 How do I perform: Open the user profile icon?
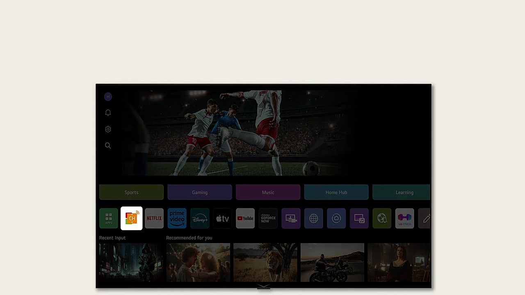pos(108,97)
